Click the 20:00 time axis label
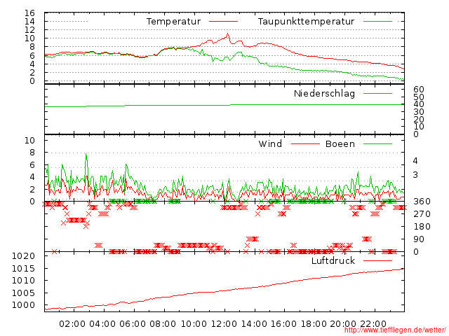 click(x=343, y=324)
